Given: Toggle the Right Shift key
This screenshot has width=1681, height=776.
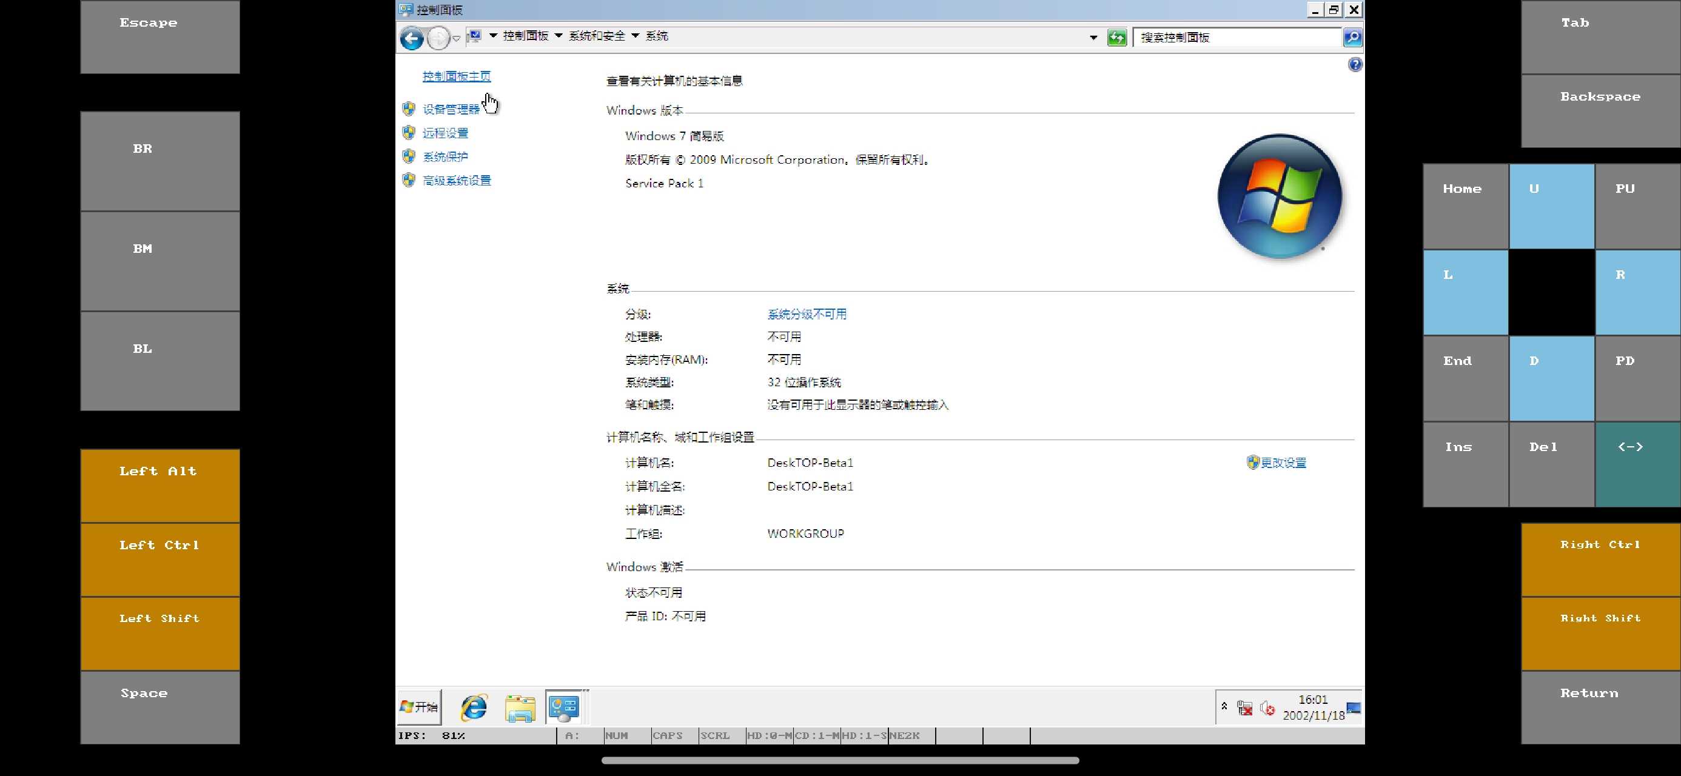Looking at the screenshot, I should [1600, 632].
